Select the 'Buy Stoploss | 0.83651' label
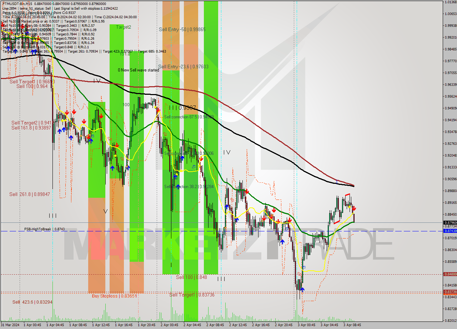The width and height of the screenshot is (457, 329). click(114, 296)
